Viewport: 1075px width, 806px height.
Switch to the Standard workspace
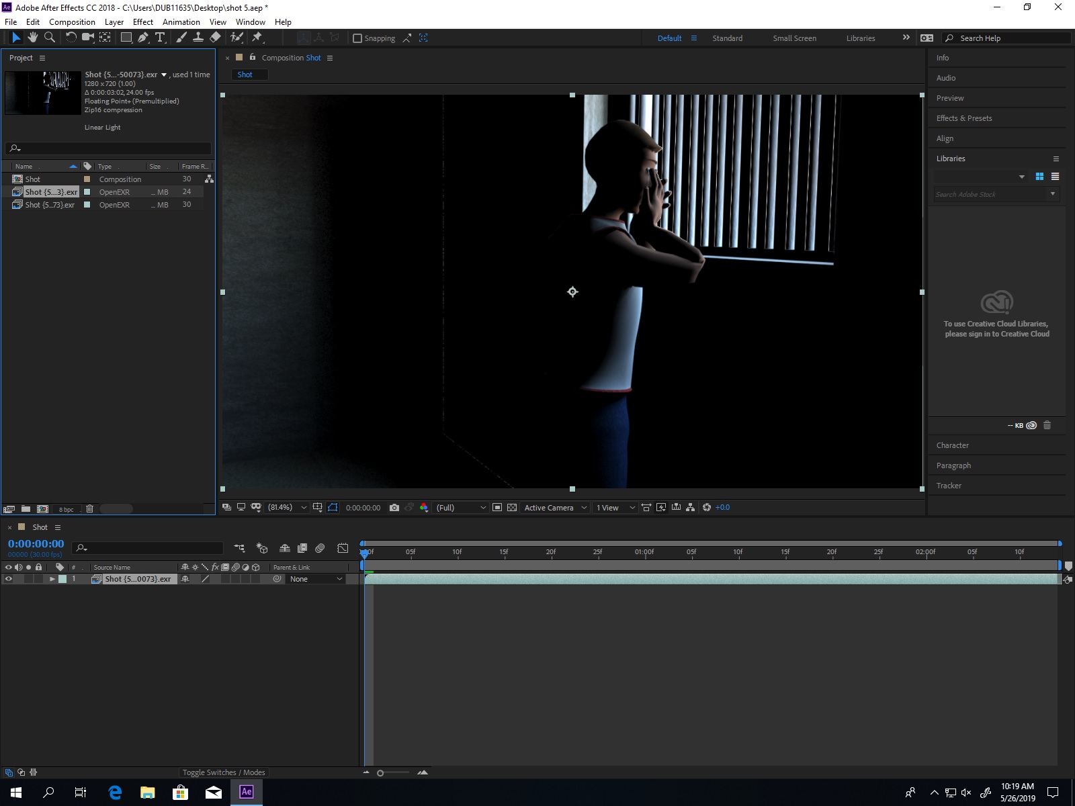[x=727, y=38]
